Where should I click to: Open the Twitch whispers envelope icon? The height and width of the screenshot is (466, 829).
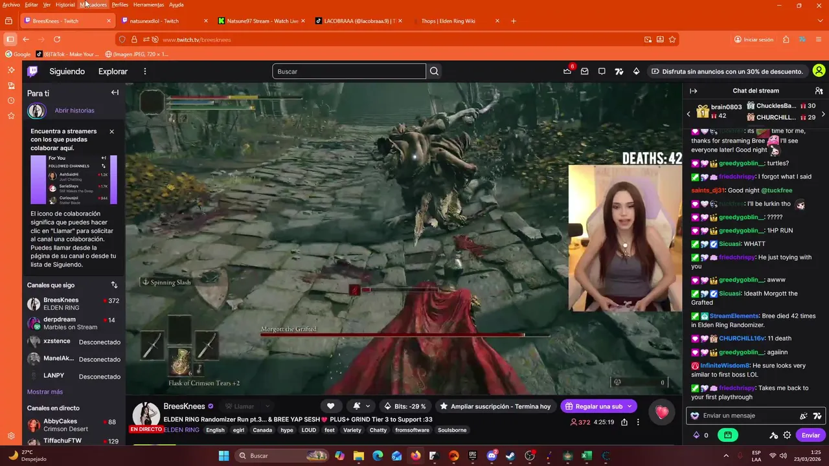click(584, 71)
